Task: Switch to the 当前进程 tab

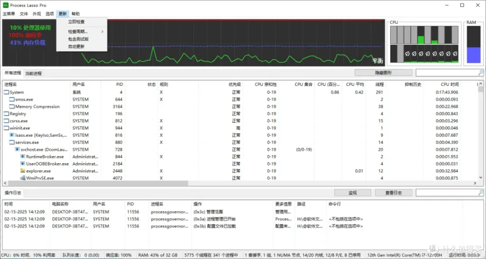Action: tap(33, 74)
